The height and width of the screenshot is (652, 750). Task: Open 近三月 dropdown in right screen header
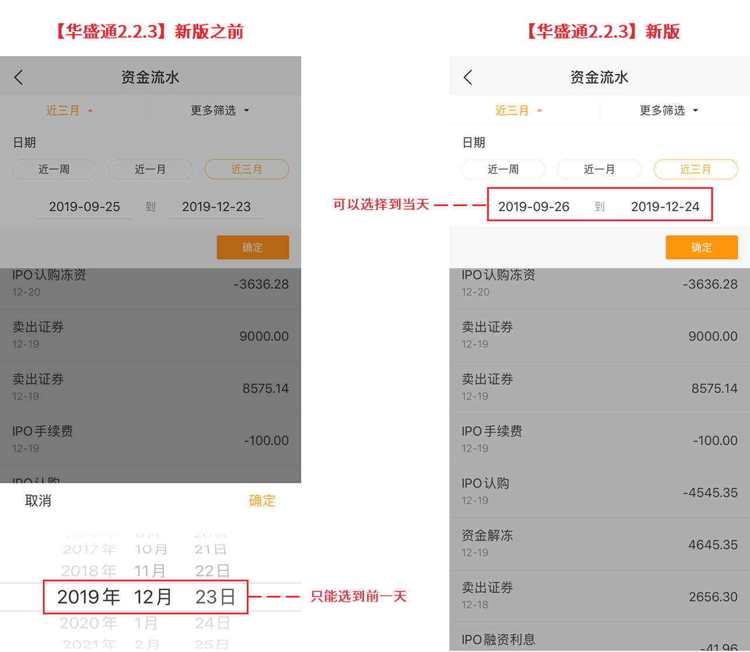[519, 110]
